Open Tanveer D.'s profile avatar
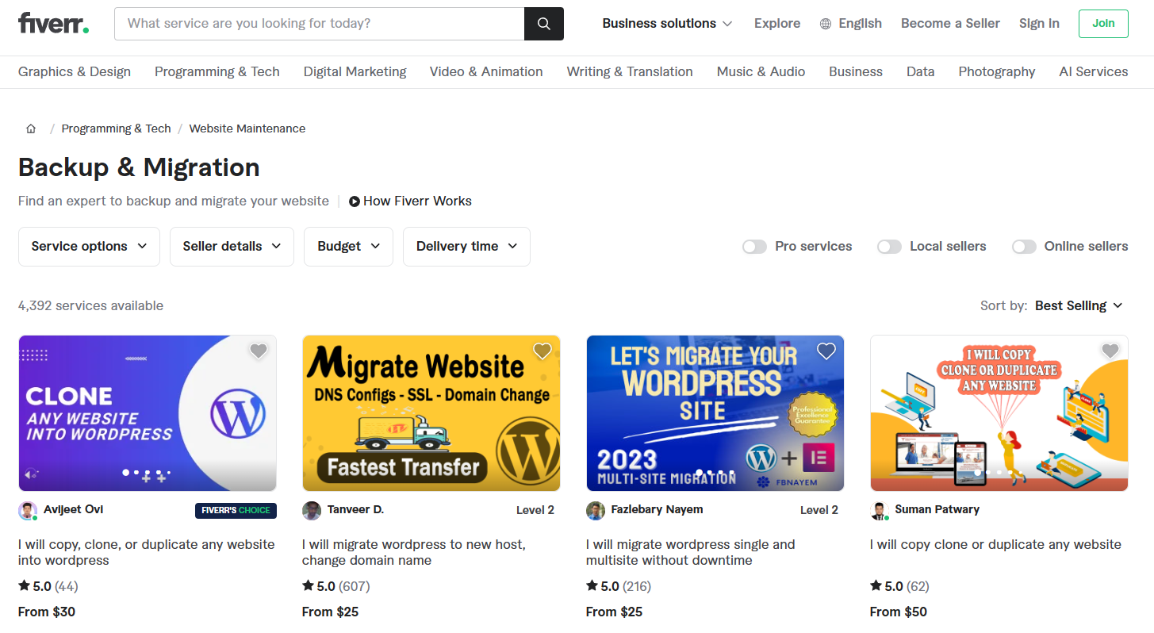 tap(312, 511)
